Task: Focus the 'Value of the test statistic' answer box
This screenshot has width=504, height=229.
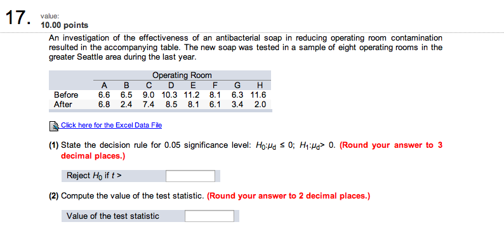Action: coord(209,216)
